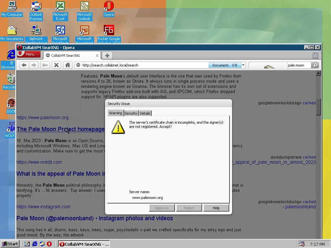Open the Wolfenstein desktop shortcut
Viewport: 331px width, 248px height.
10,129
